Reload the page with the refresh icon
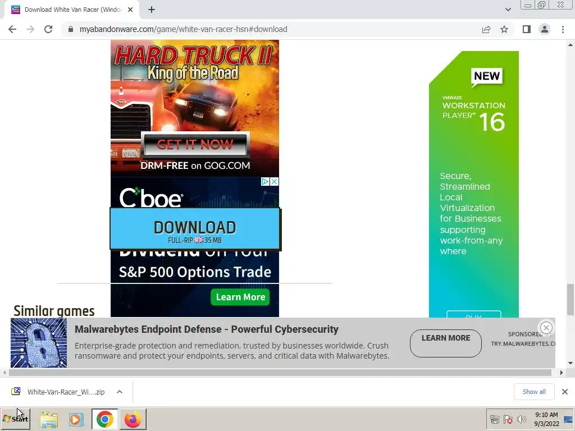The width and height of the screenshot is (575, 431). (48, 29)
